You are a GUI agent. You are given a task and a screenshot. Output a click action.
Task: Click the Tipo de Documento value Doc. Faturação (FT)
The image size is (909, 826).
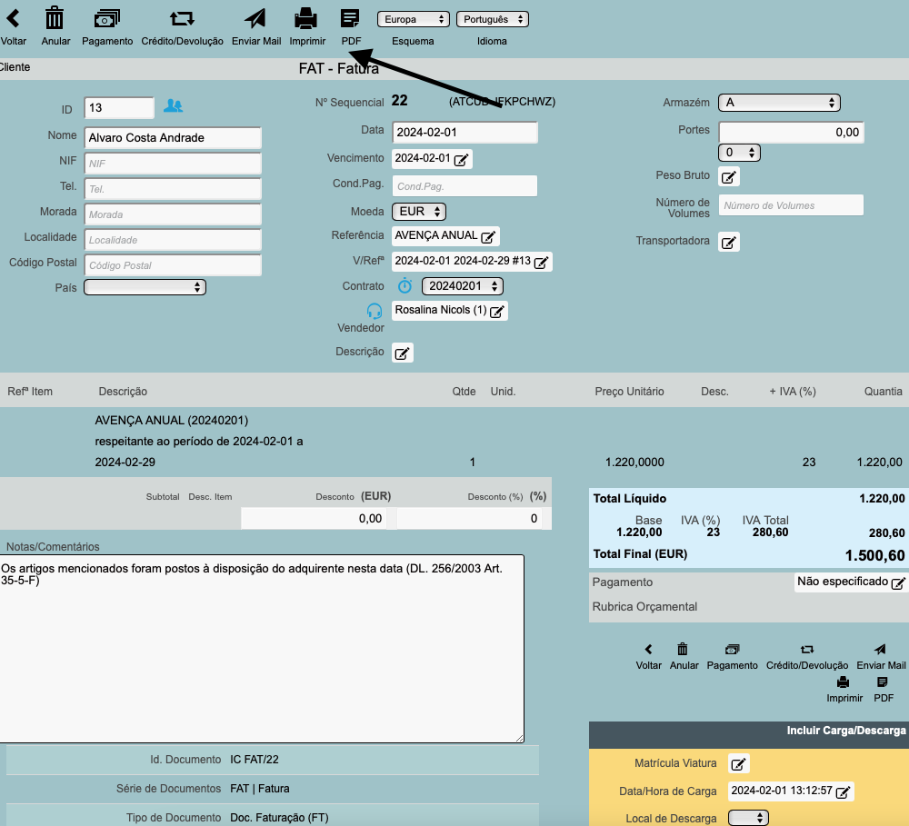pyautogui.click(x=279, y=817)
